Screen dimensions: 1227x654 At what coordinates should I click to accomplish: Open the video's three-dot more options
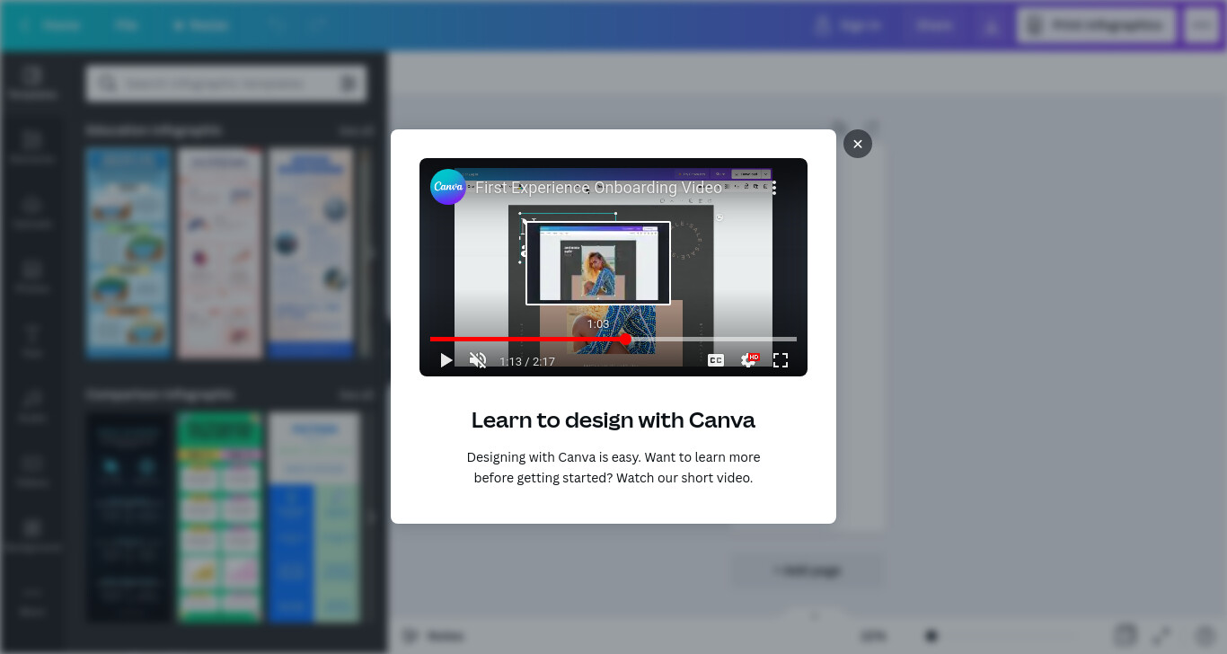click(x=774, y=188)
